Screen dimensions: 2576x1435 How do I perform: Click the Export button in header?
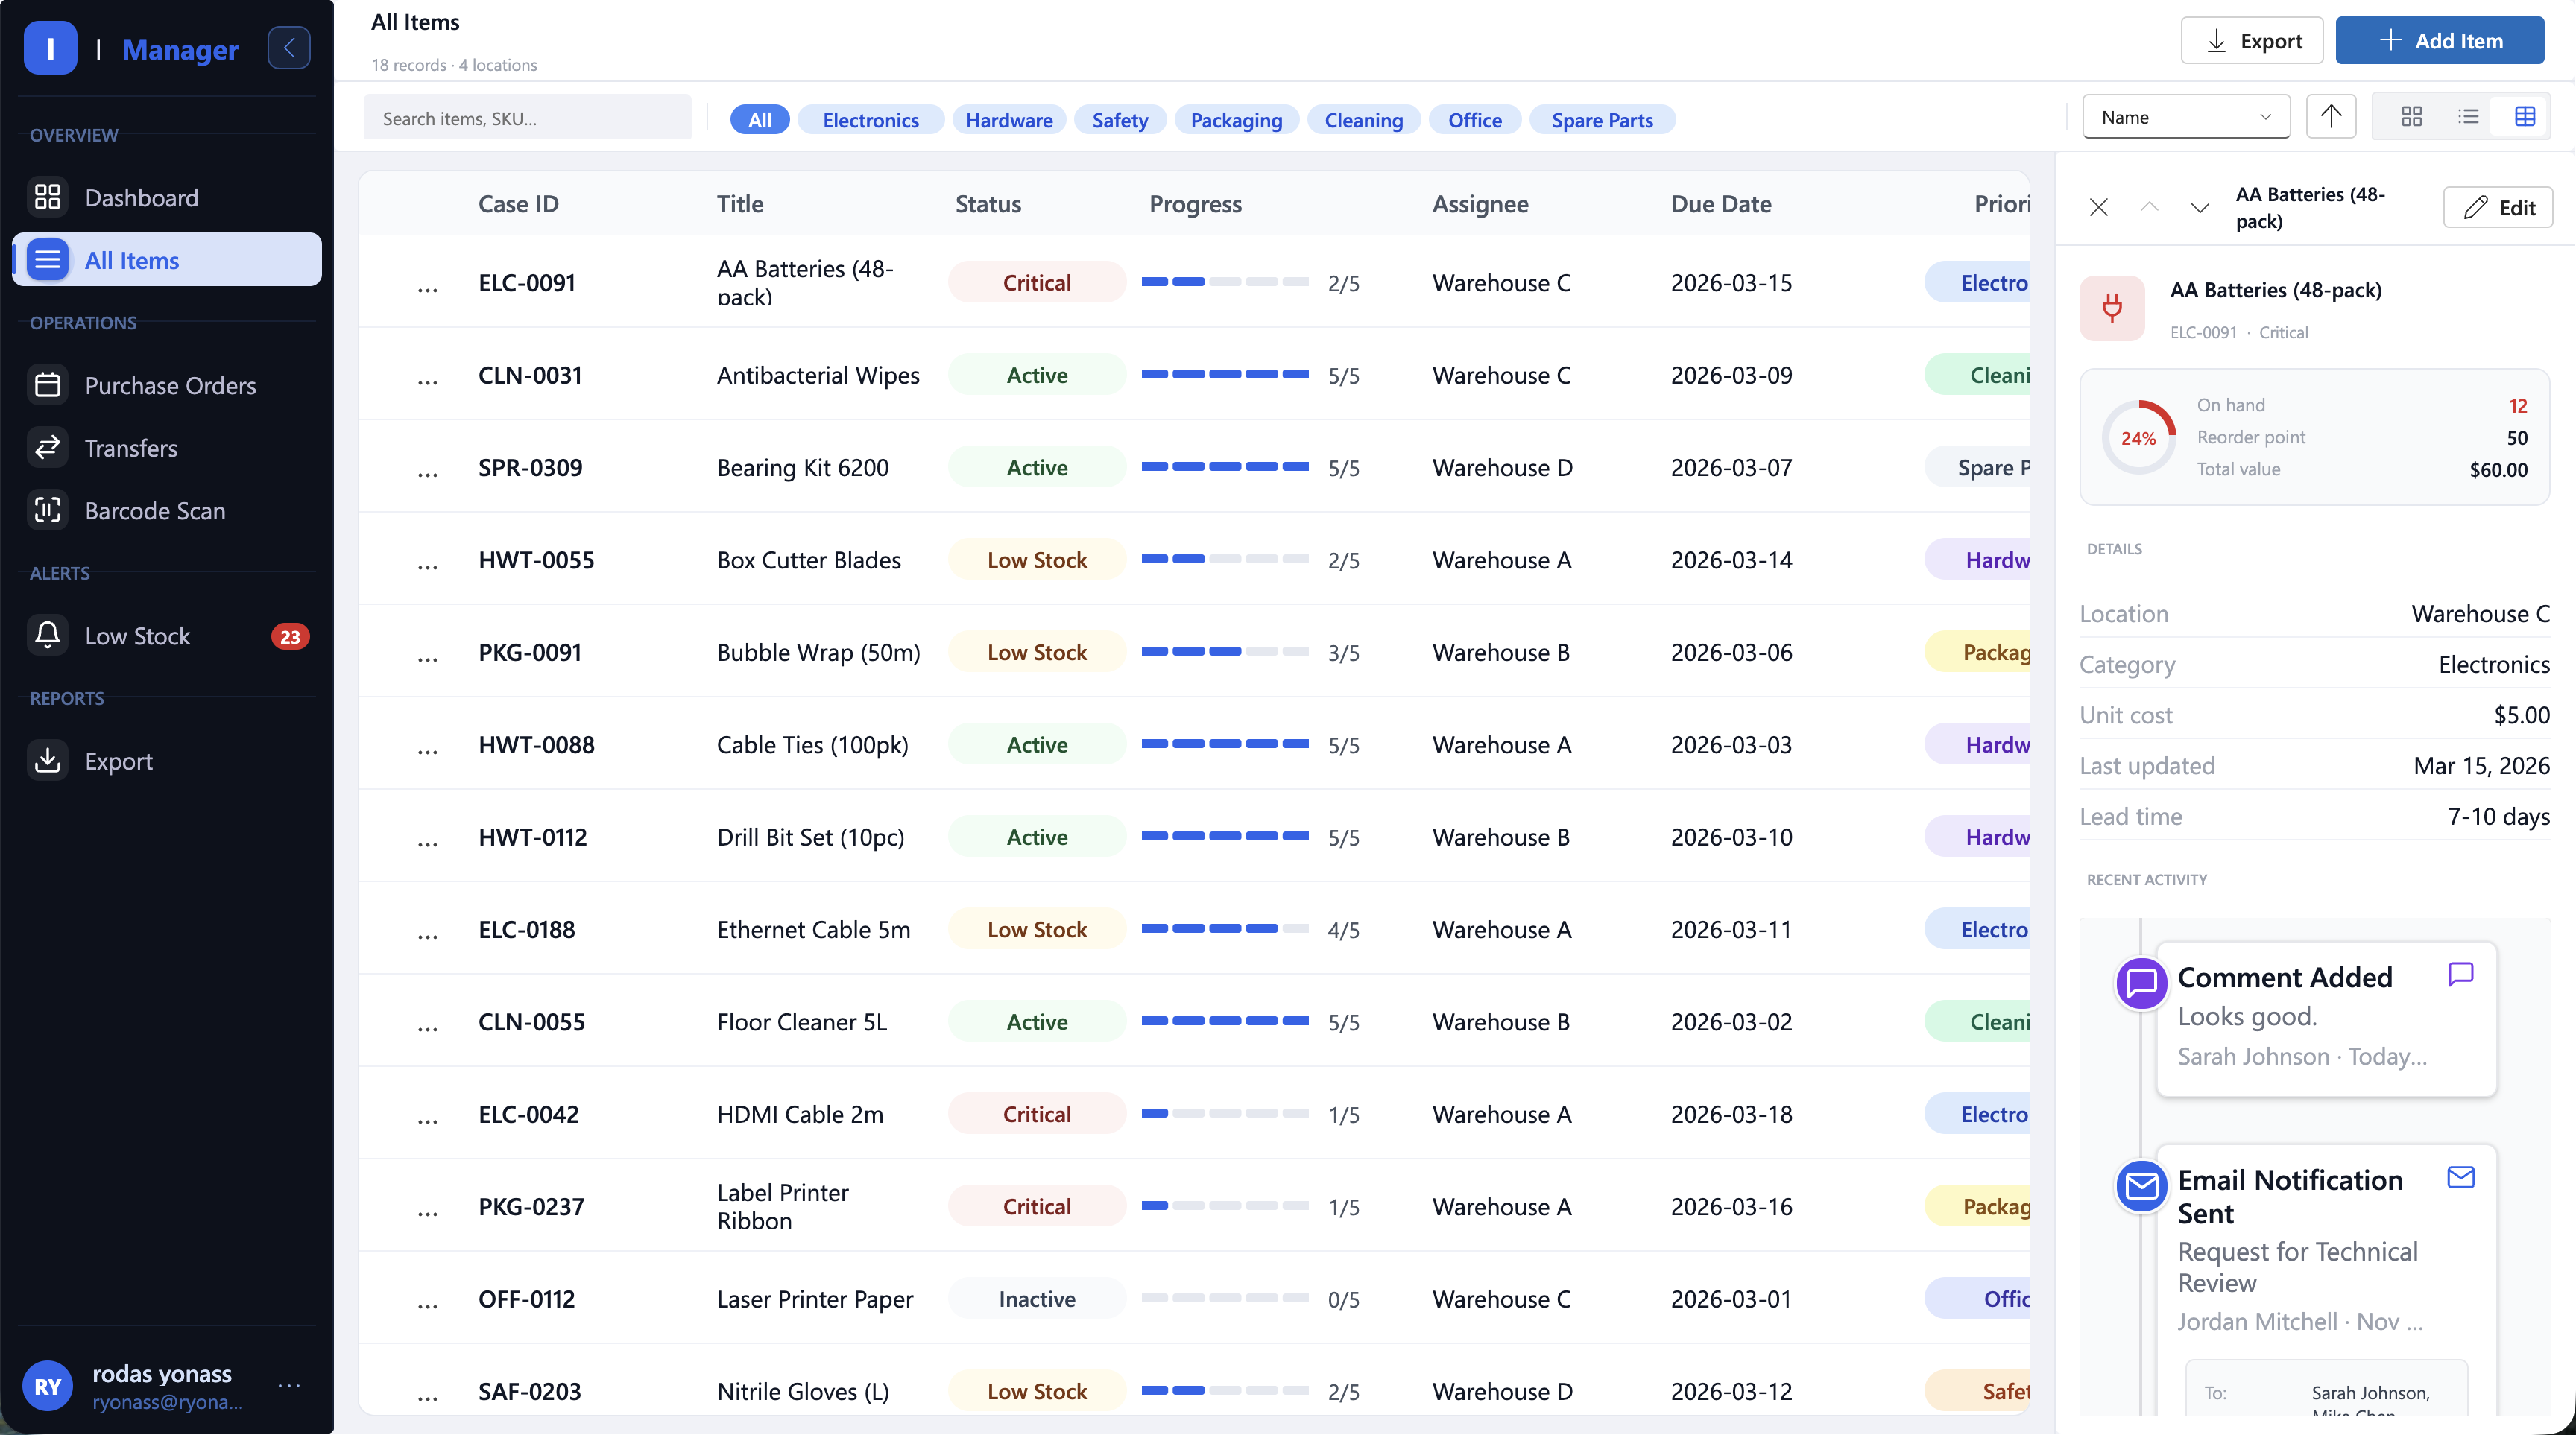point(2251,40)
